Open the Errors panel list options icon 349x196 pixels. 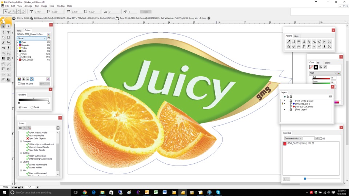pos(58,128)
